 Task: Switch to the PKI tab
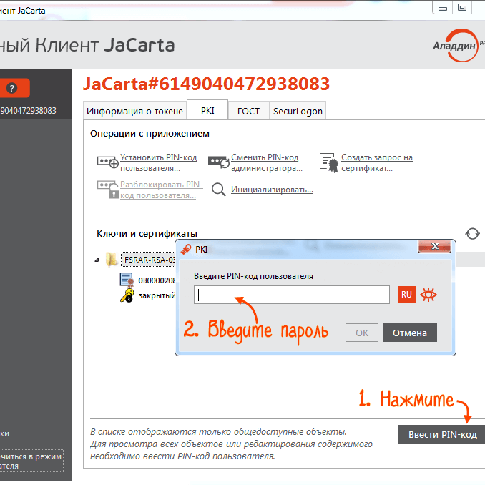(x=207, y=110)
